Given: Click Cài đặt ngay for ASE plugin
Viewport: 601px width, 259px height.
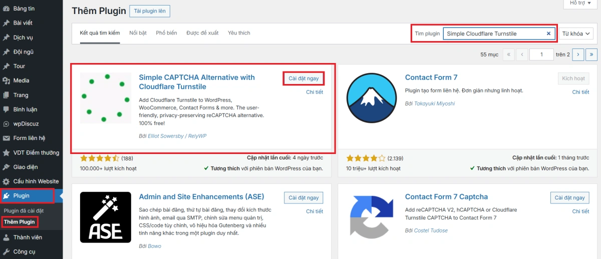Looking at the screenshot, I should pos(304,198).
